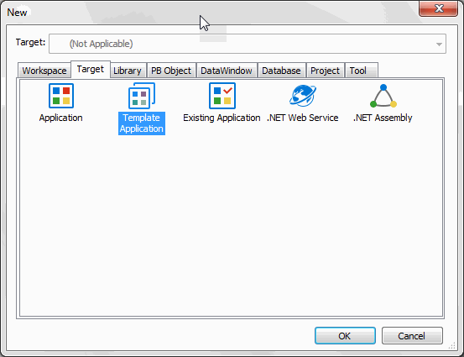
Task: Switch to the Library tab
Action: 128,71
